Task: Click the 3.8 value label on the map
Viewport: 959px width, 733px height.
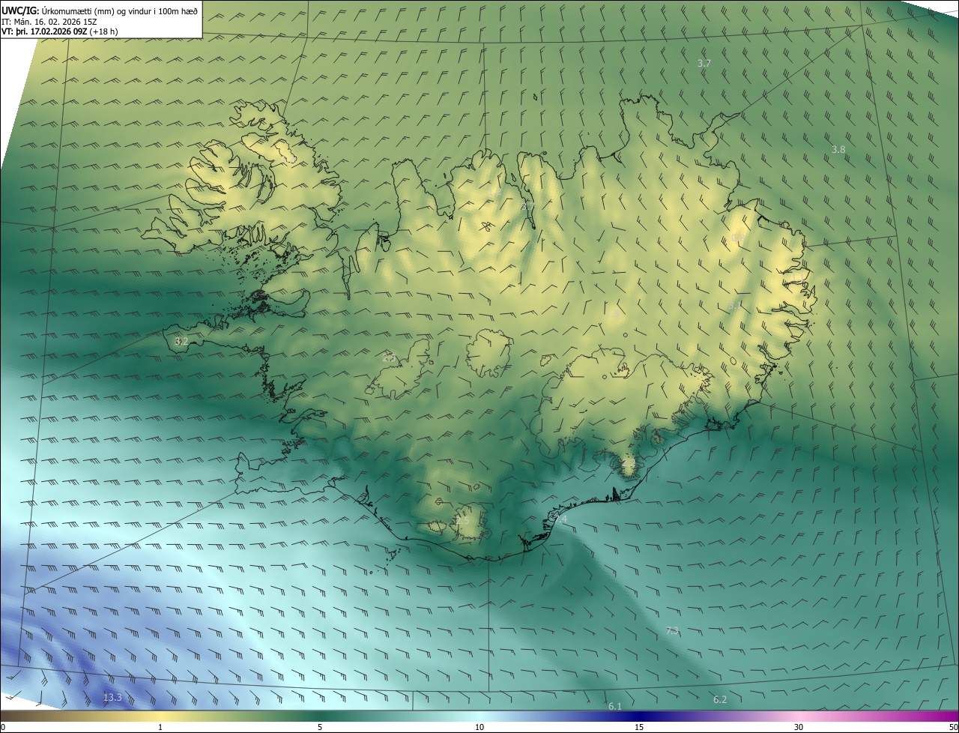Action: coord(838,149)
